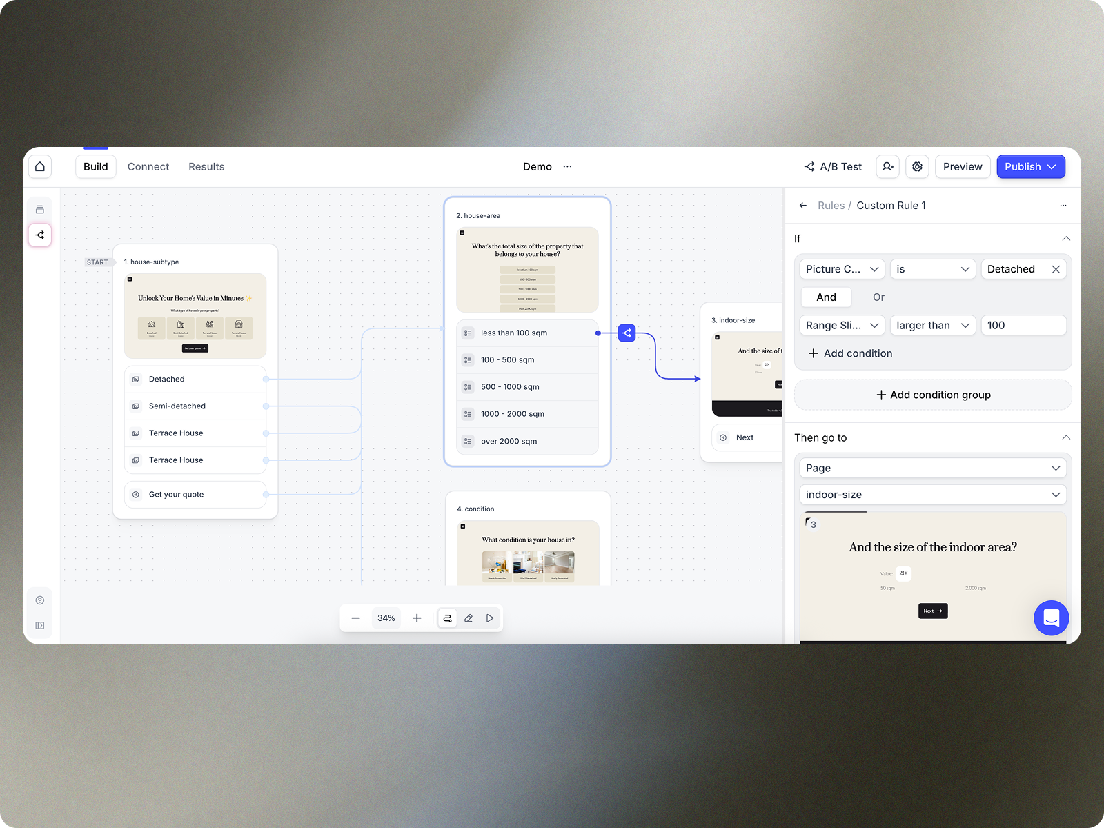Viewport: 1104px width, 828px height.
Task: Click the picture icon beside Semi-detached
Action: pyautogui.click(x=136, y=406)
